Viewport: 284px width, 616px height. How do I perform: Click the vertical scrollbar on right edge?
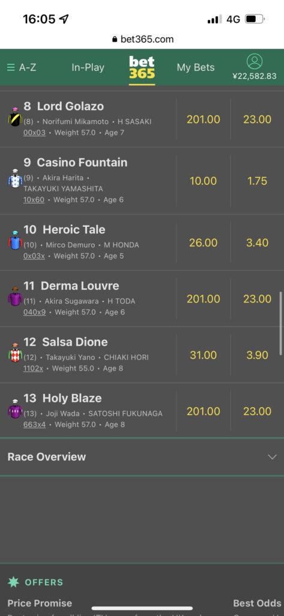click(280, 323)
